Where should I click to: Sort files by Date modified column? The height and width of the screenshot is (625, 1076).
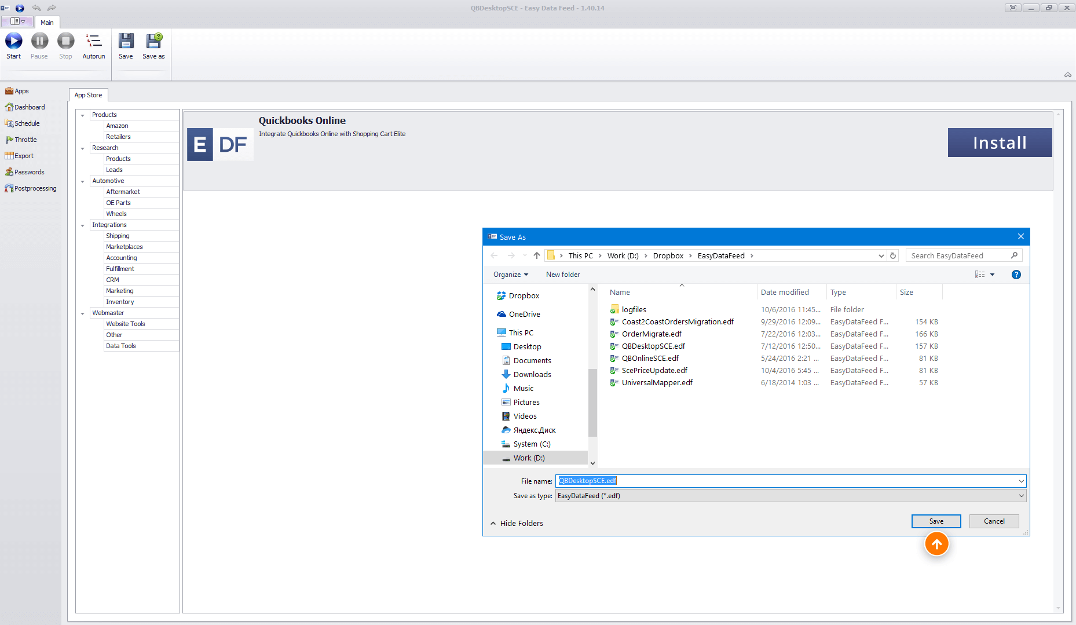785,293
